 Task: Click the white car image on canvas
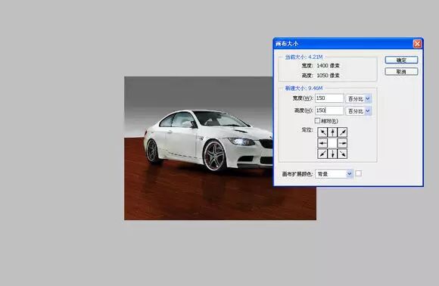[x=209, y=140]
